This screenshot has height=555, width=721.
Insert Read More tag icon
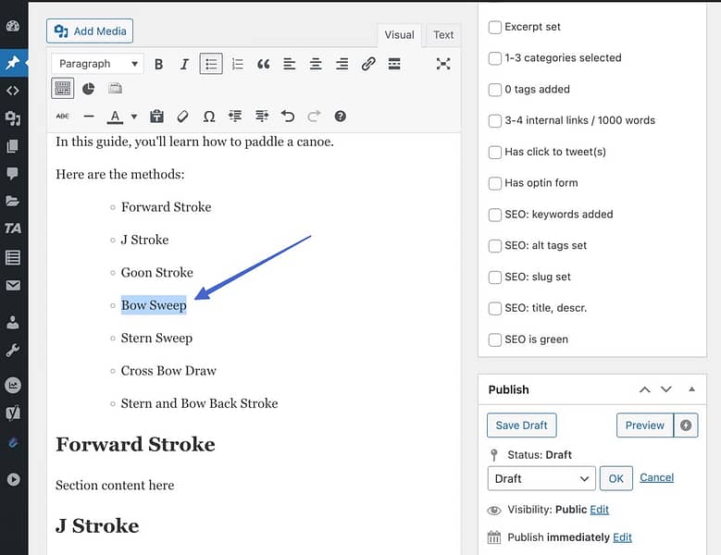(394, 64)
